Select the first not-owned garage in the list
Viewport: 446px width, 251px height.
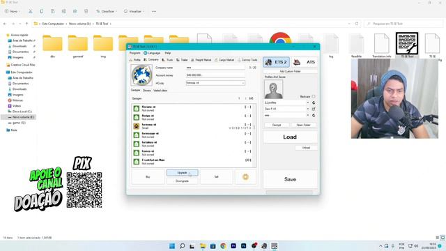click(192, 109)
